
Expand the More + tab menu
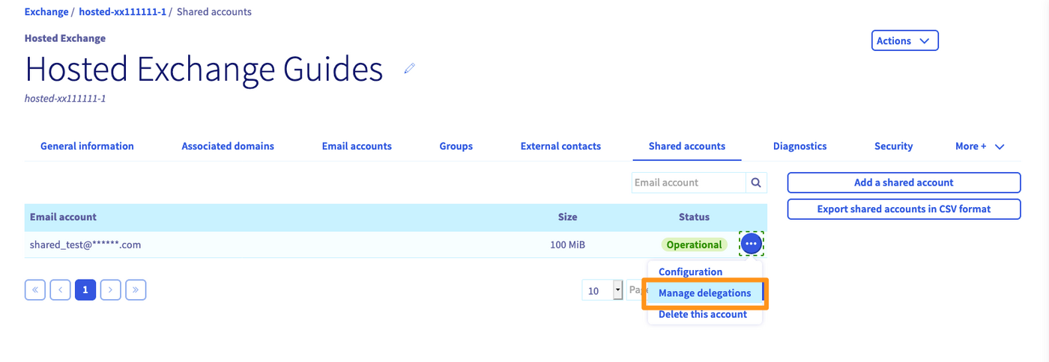pyautogui.click(x=979, y=147)
